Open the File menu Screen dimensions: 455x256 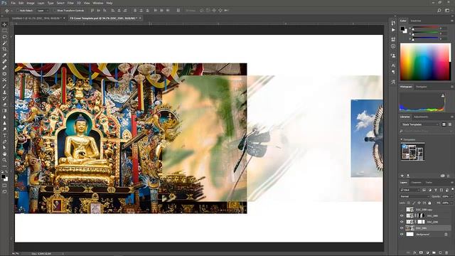coord(13,3)
